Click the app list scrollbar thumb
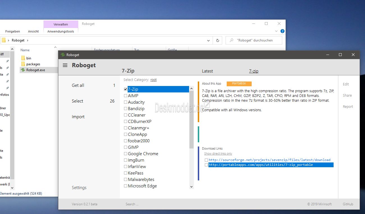Viewport: 365px width, 214px height. click(x=192, y=120)
